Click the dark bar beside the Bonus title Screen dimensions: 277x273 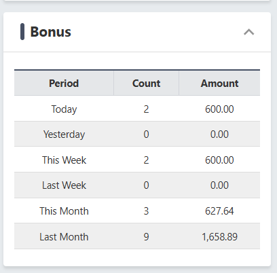point(22,32)
